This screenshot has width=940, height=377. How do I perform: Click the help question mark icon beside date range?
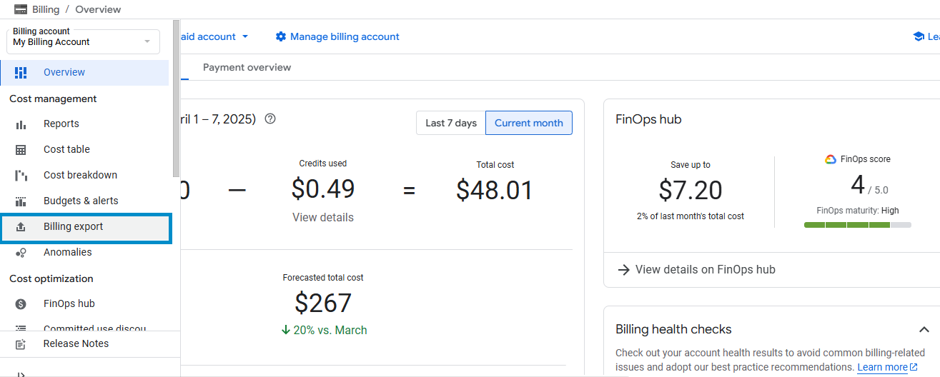tap(270, 119)
